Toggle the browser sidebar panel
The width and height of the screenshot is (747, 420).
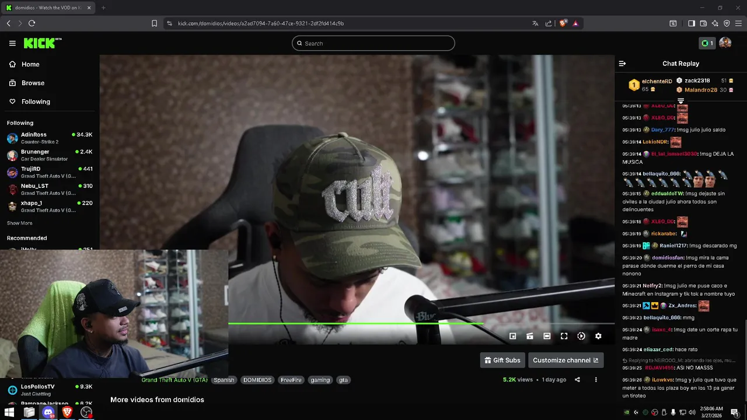(x=692, y=23)
